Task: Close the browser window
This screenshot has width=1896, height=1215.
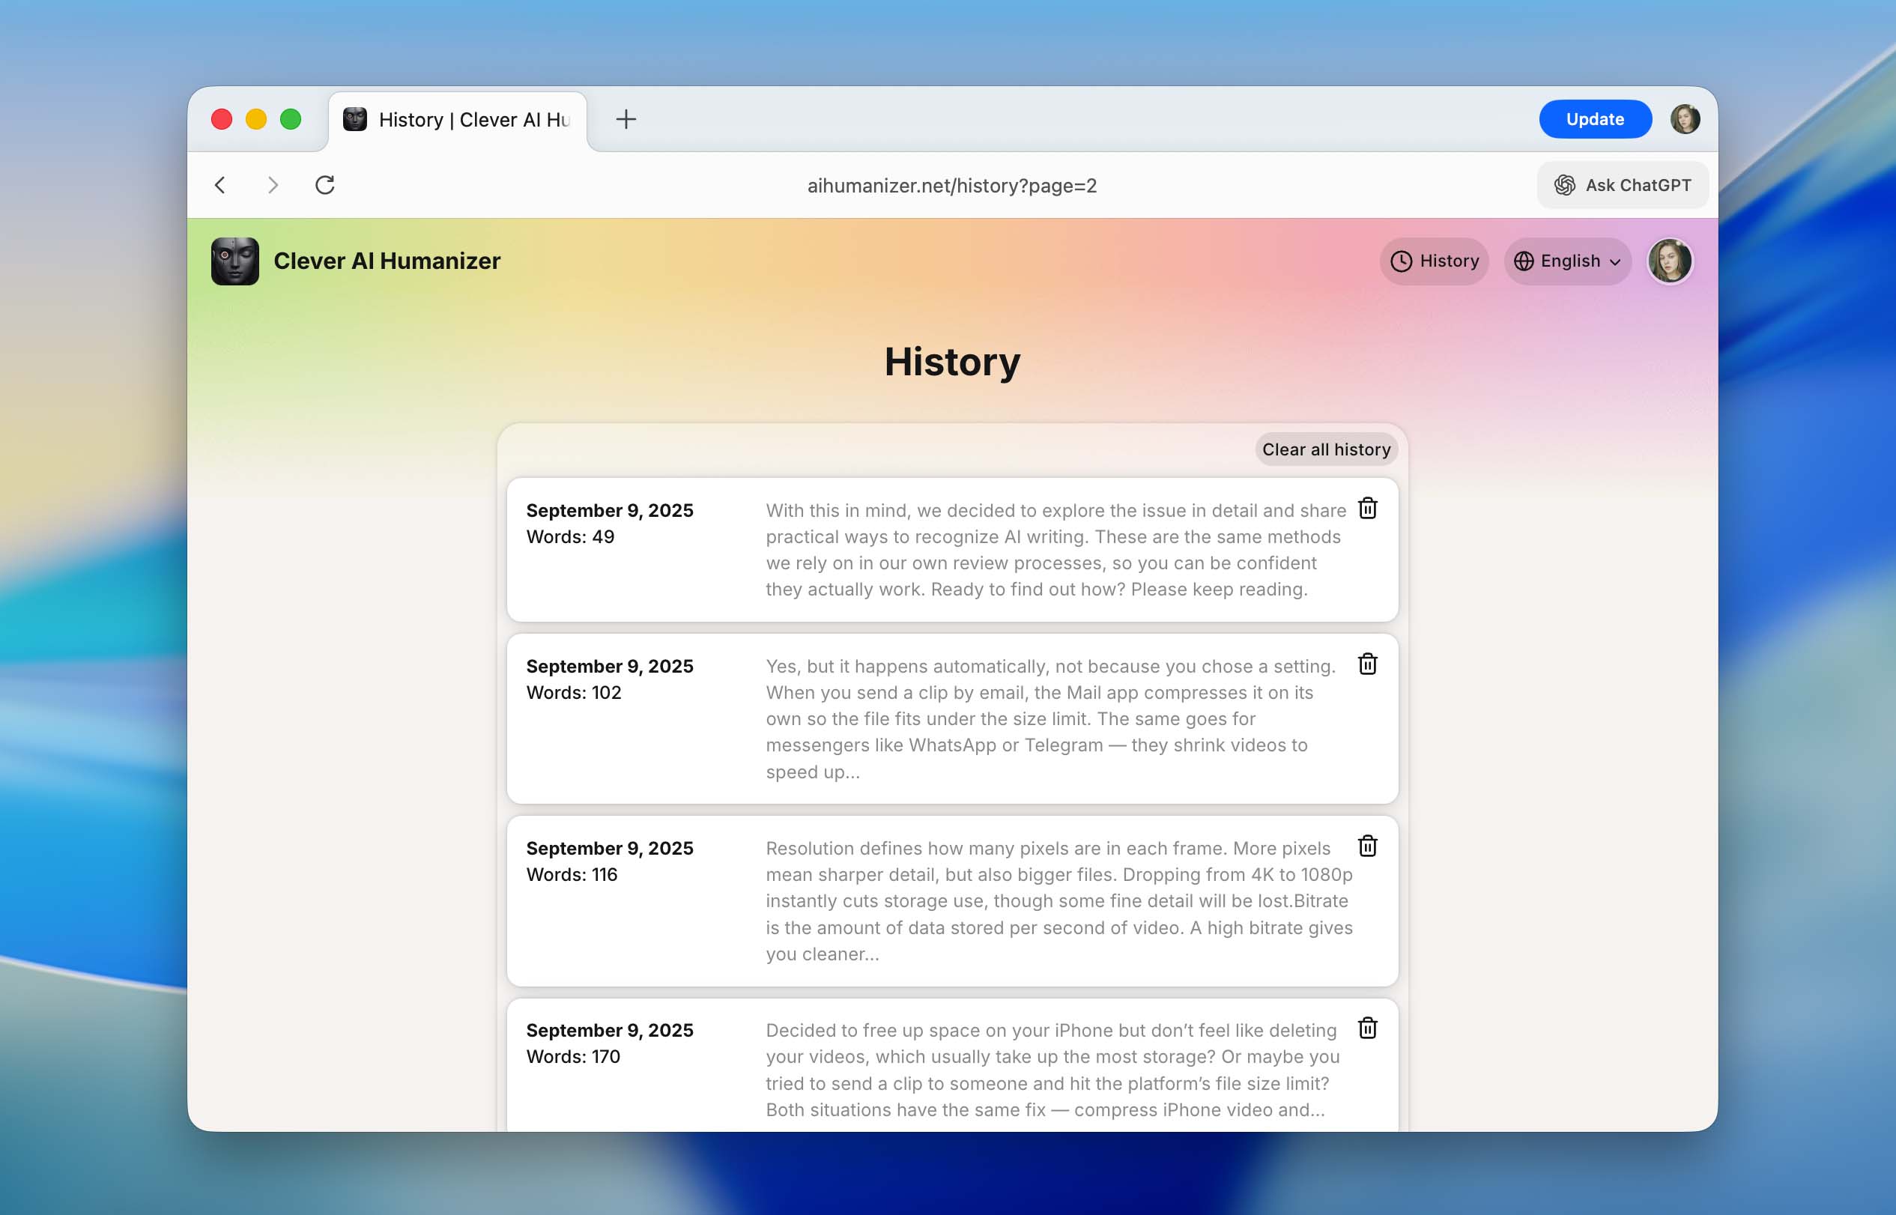Action: 222,119
